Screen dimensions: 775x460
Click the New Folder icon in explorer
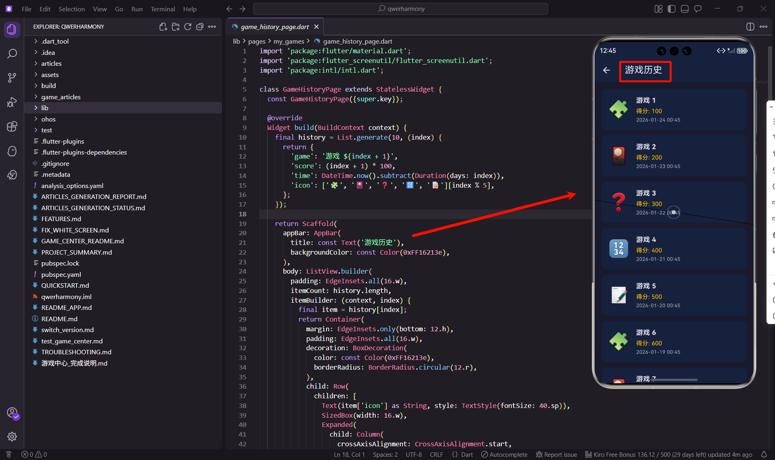(176, 27)
